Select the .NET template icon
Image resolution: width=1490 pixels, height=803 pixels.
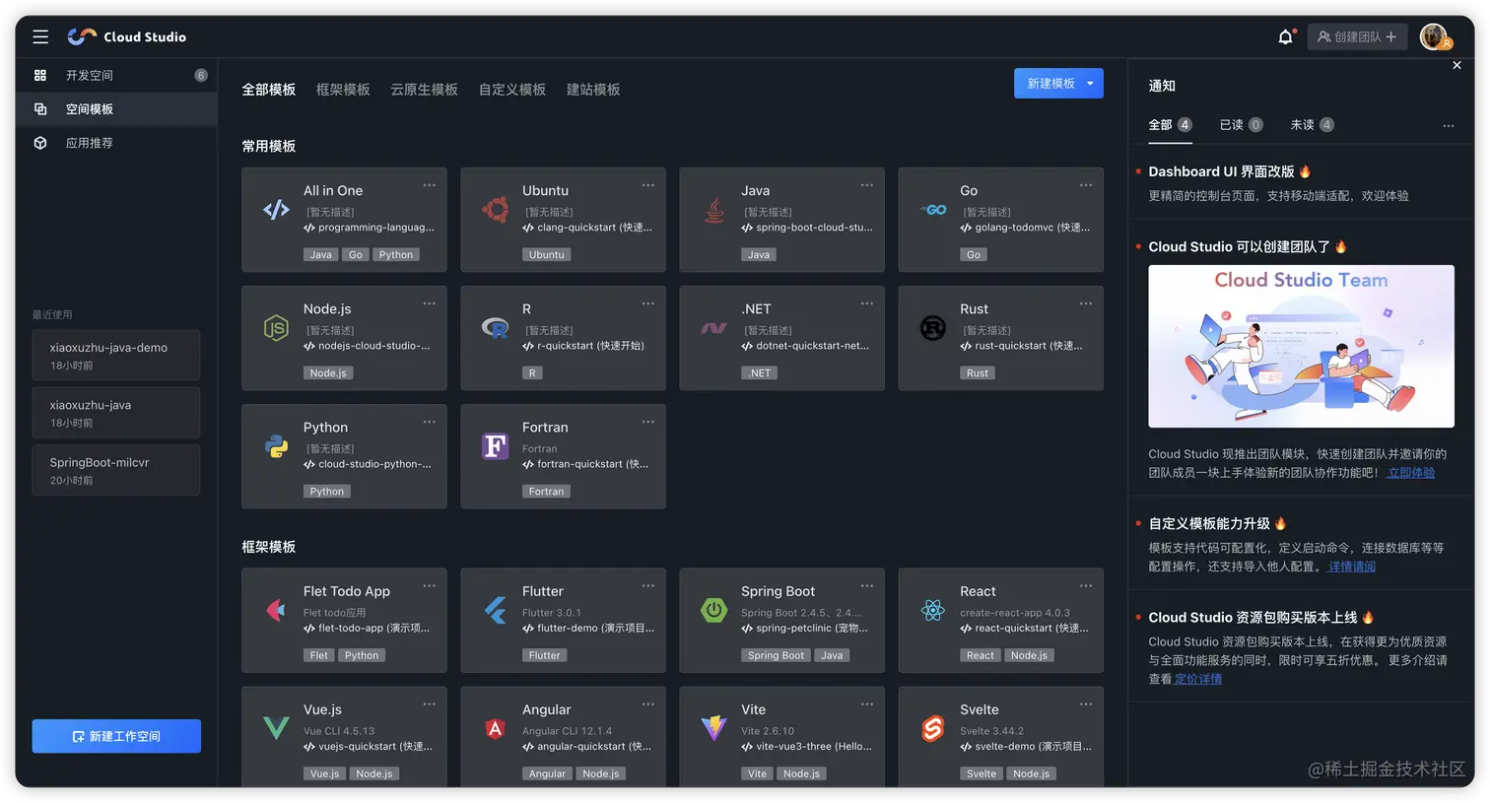pos(713,327)
